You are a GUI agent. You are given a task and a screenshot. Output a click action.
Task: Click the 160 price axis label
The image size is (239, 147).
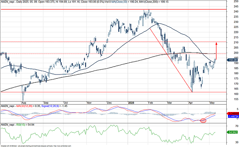tap(236, 94)
